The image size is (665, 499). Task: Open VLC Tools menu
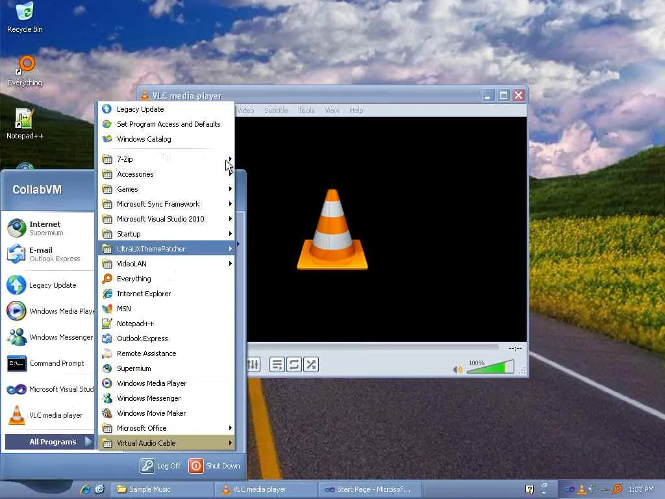[307, 110]
